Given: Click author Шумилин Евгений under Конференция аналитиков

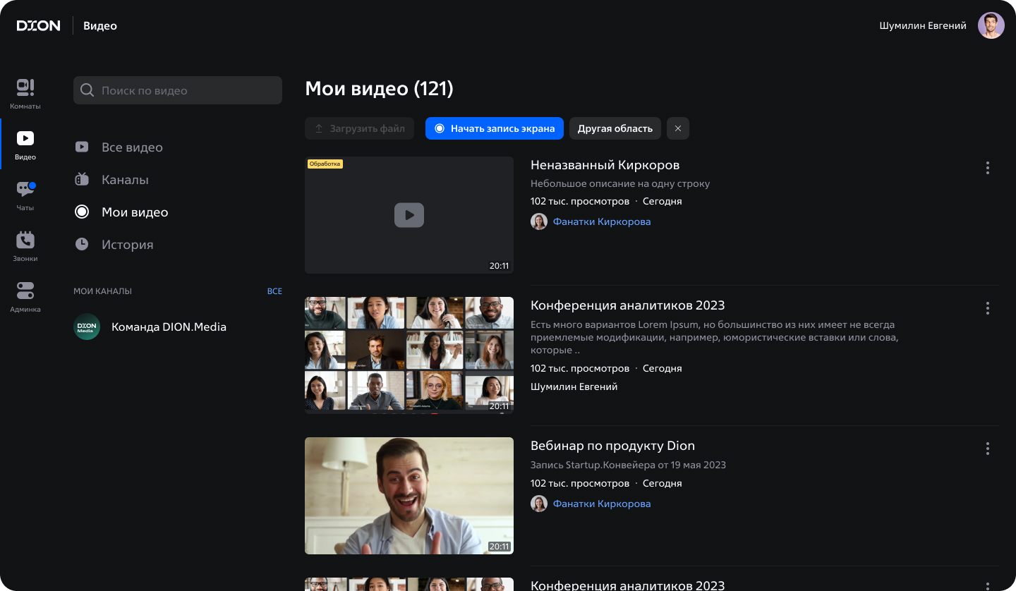Looking at the screenshot, I should [574, 386].
